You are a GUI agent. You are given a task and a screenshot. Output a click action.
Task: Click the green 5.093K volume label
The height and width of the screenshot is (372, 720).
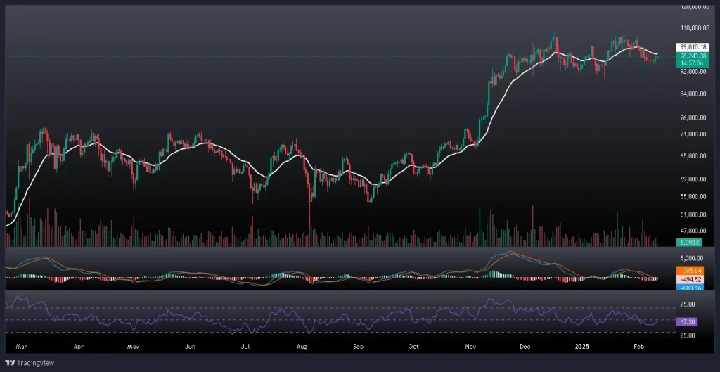pos(686,243)
